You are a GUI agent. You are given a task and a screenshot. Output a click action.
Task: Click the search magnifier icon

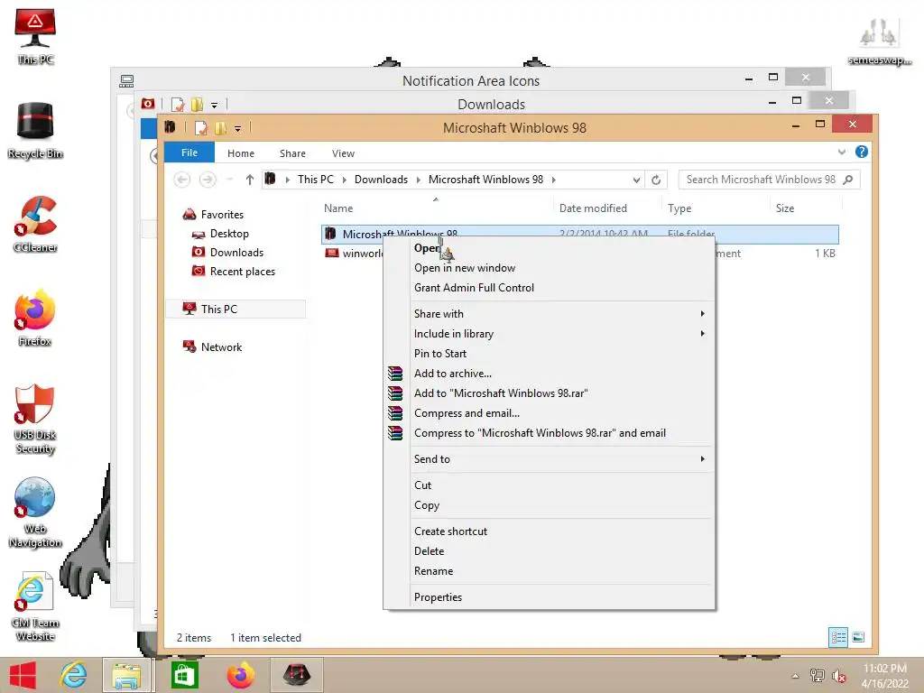tap(848, 180)
